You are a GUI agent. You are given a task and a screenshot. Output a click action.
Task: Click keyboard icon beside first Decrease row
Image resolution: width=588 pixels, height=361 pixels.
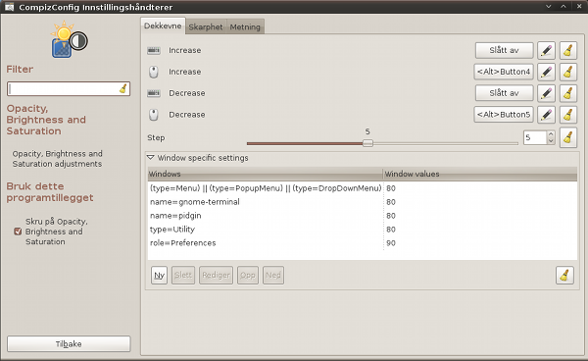click(x=154, y=93)
